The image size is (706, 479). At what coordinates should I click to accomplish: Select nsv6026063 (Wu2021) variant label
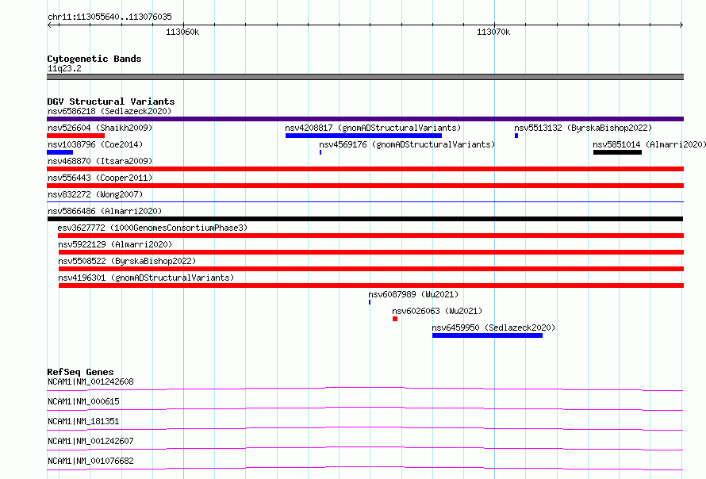click(x=437, y=311)
